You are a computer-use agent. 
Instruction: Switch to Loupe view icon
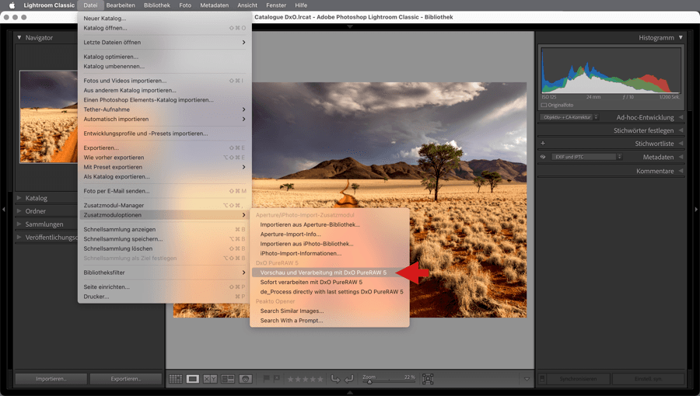[193, 379]
